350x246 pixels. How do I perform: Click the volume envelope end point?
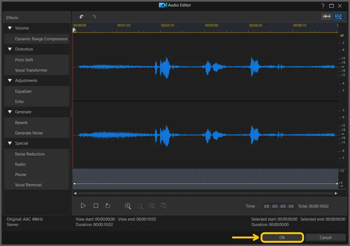337,184
